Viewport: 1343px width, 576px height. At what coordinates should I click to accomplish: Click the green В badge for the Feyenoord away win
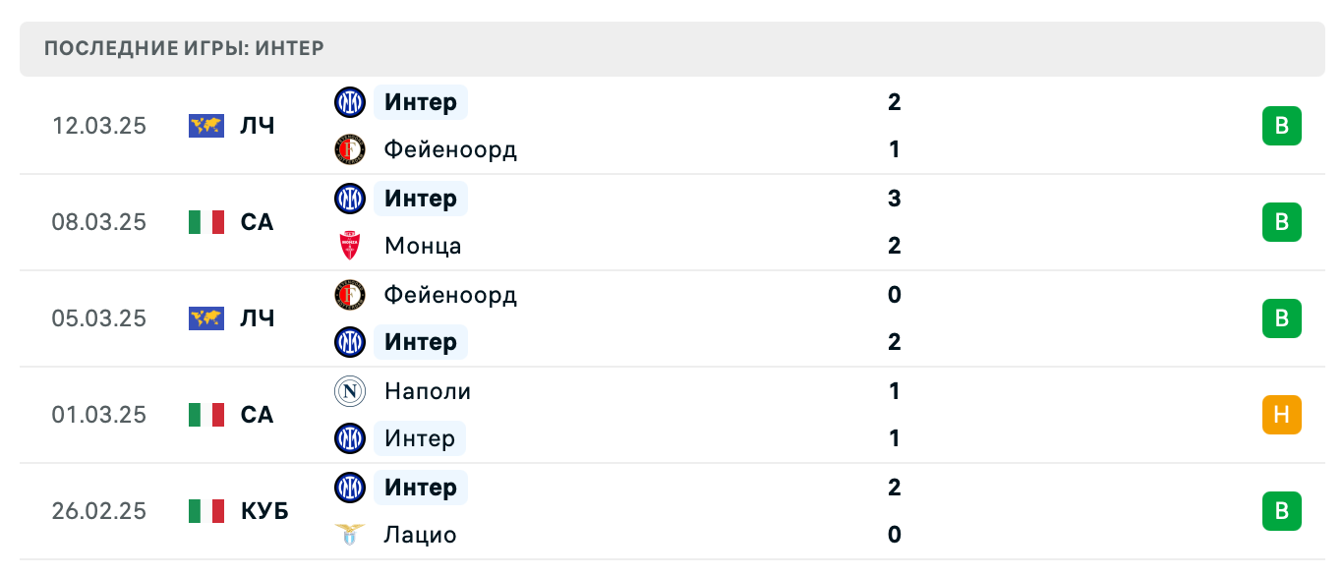click(1281, 318)
